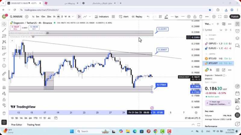Hide all drawings with left toolbar eye icon

(4, 105)
